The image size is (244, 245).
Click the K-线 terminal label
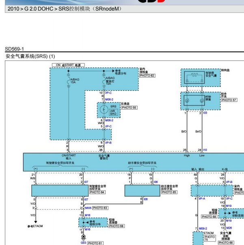click(x=225, y=169)
